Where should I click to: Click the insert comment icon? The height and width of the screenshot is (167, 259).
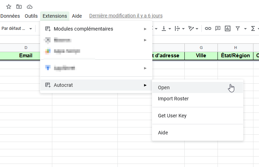(x=218, y=28)
